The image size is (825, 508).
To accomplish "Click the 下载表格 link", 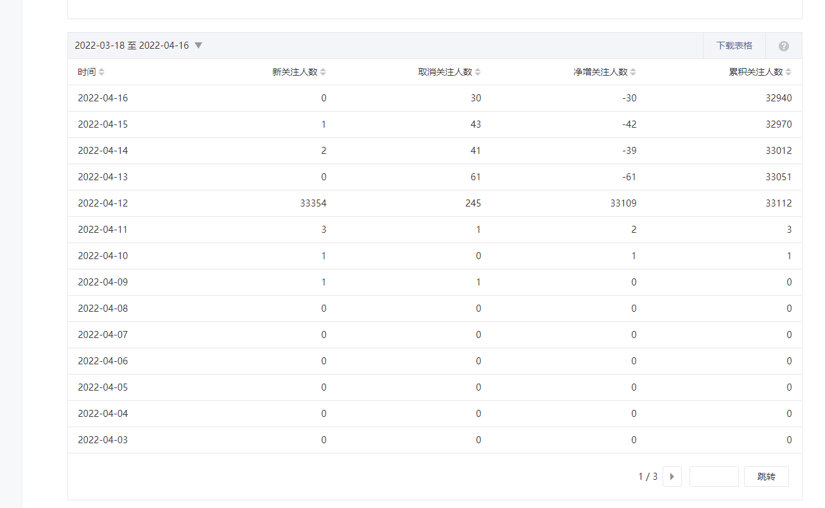I will (x=734, y=46).
